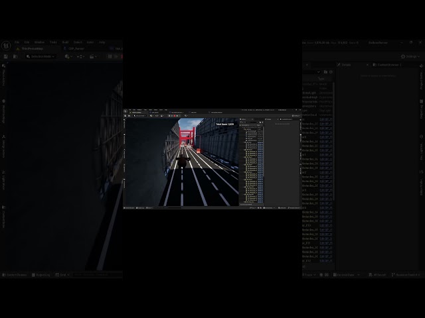Open Selection Mode dropdown in center window
The width and height of the screenshot is (425, 318).
[140, 116]
